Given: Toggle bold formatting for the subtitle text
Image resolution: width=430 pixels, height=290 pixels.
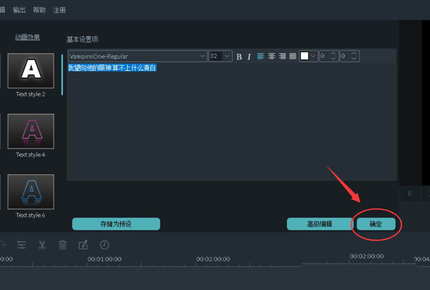Looking at the screenshot, I should pos(239,56).
